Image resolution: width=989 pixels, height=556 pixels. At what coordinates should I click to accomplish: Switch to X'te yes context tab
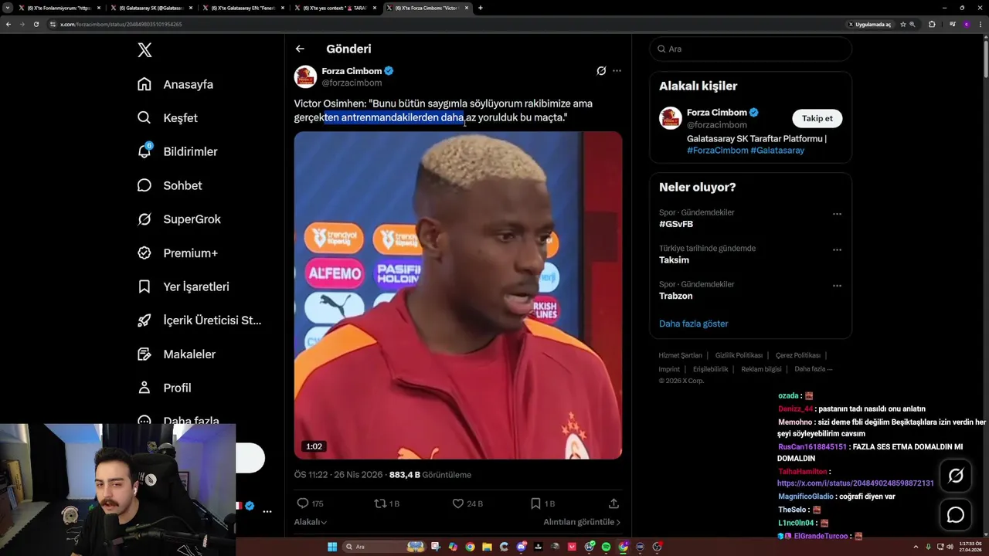coord(335,8)
